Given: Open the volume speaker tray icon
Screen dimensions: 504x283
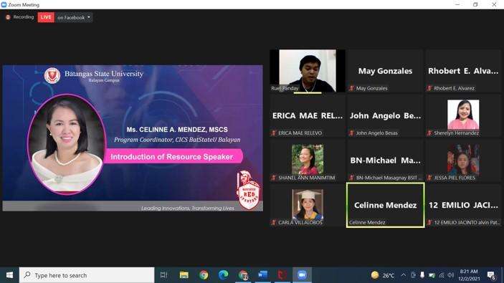Looking at the screenshot, I should [451, 275].
